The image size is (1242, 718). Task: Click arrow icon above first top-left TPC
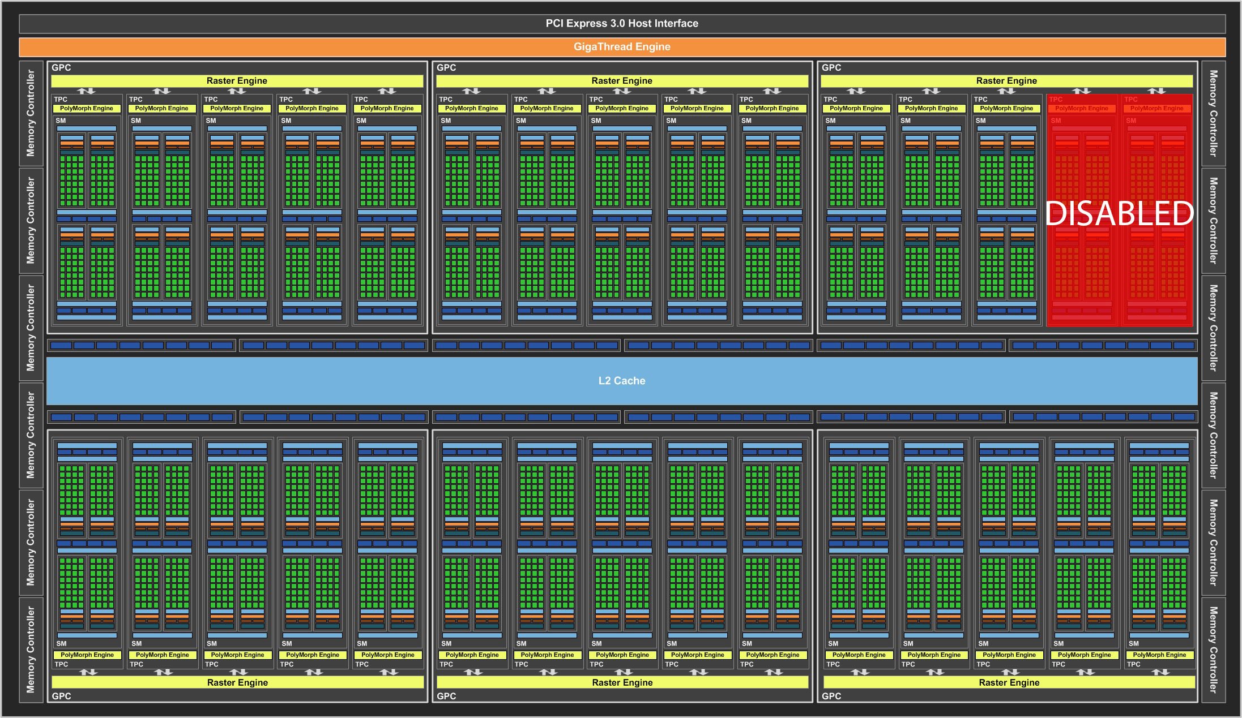(x=86, y=91)
